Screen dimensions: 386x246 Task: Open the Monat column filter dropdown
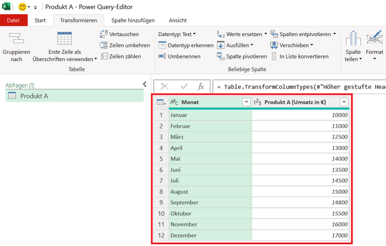pos(246,102)
